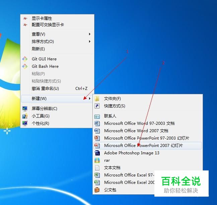Choose 刷新(E) to refresh desktop
Image resolution: width=217 pixels, height=205 pixels.
pos(57,49)
